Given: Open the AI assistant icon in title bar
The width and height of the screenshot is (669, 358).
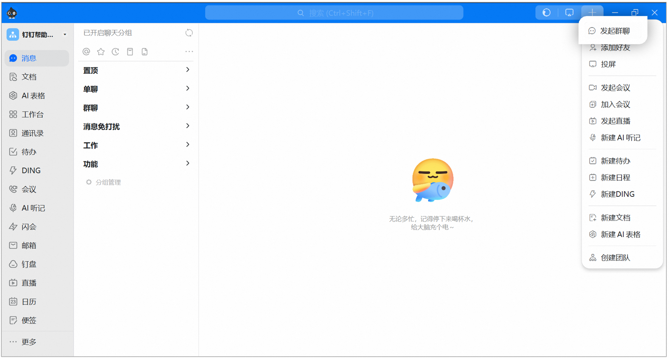Looking at the screenshot, I should [x=546, y=13].
